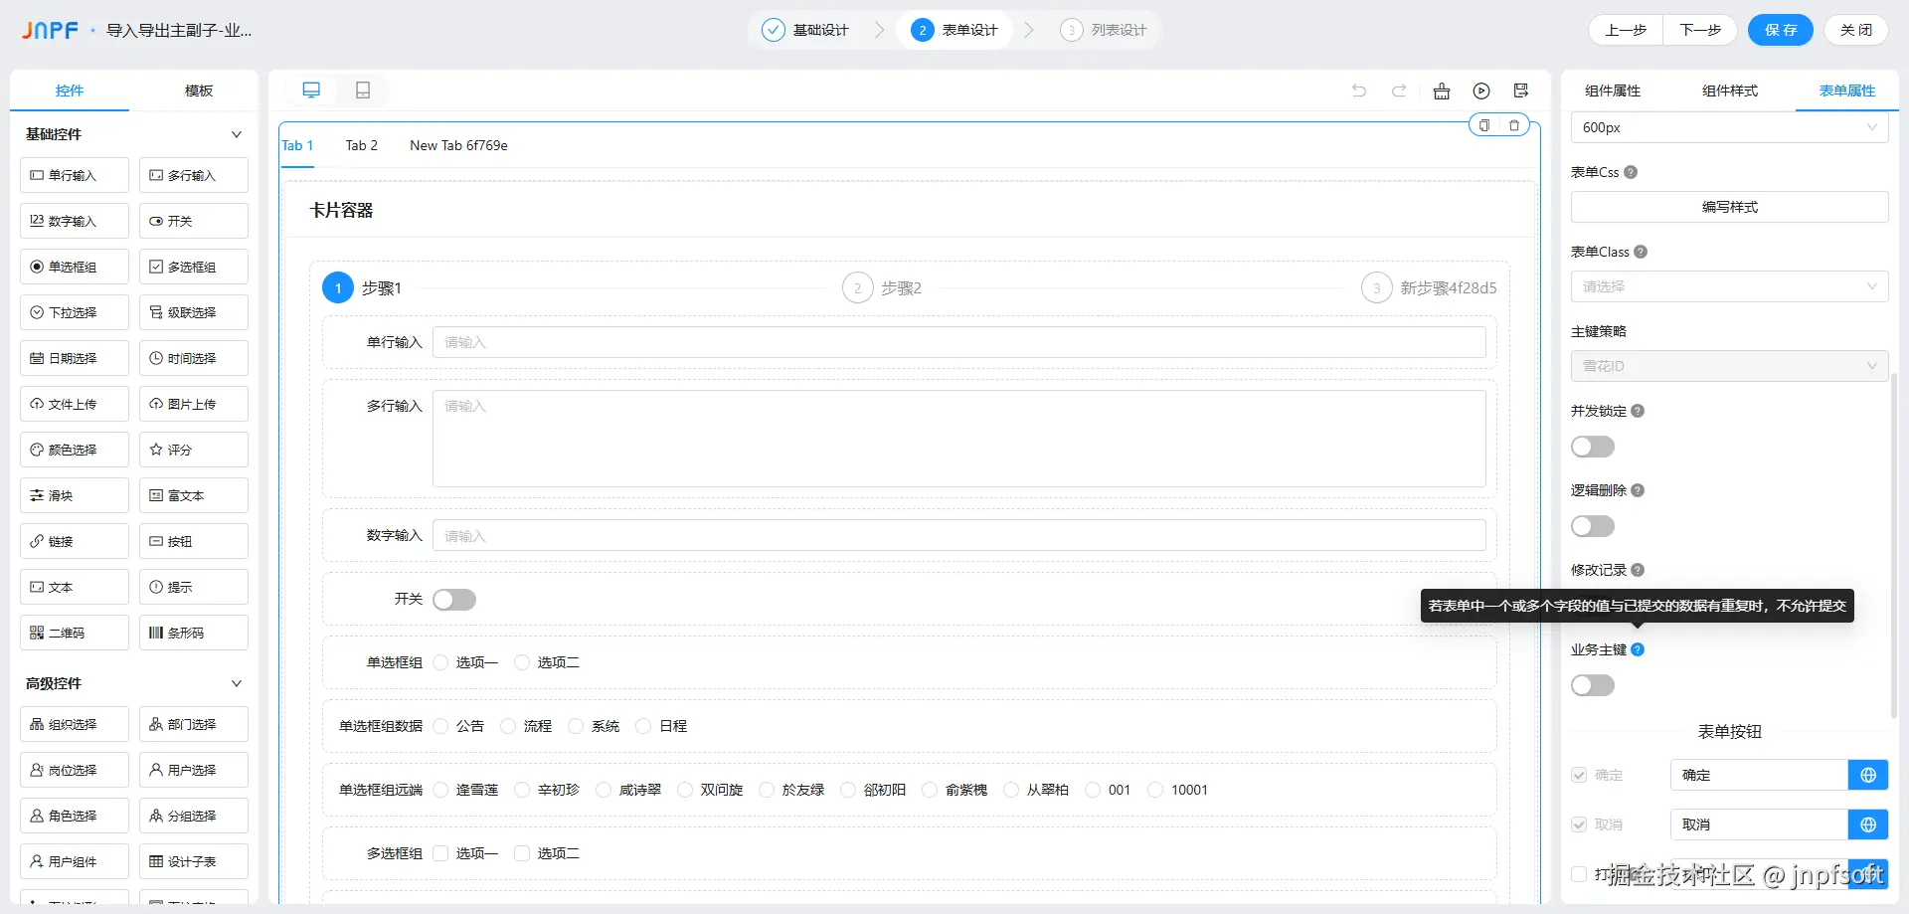Click the 上一步 button
The width and height of the screenshot is (1909, 914).
(1626, 30)
